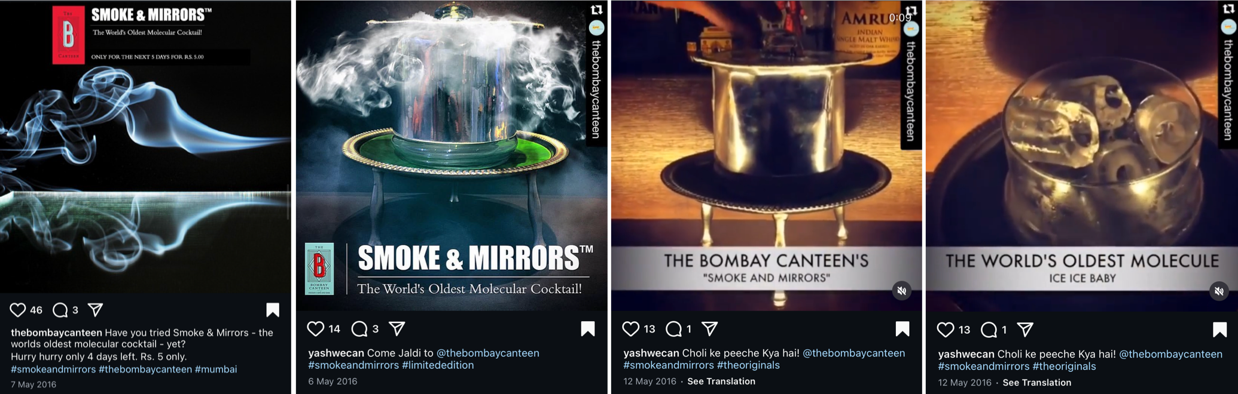Unmute the Bombay Canteen's Smoke and Mirrors video
The height and width of the screenshot is (394, 1238).
coord(902,291)
